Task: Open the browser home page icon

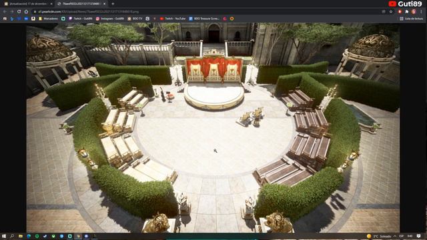Action: [26, 12]
